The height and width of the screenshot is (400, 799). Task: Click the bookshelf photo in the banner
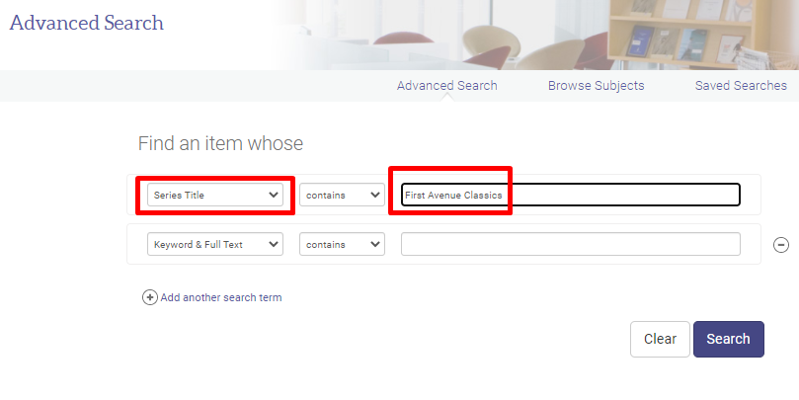coord(691,35)
